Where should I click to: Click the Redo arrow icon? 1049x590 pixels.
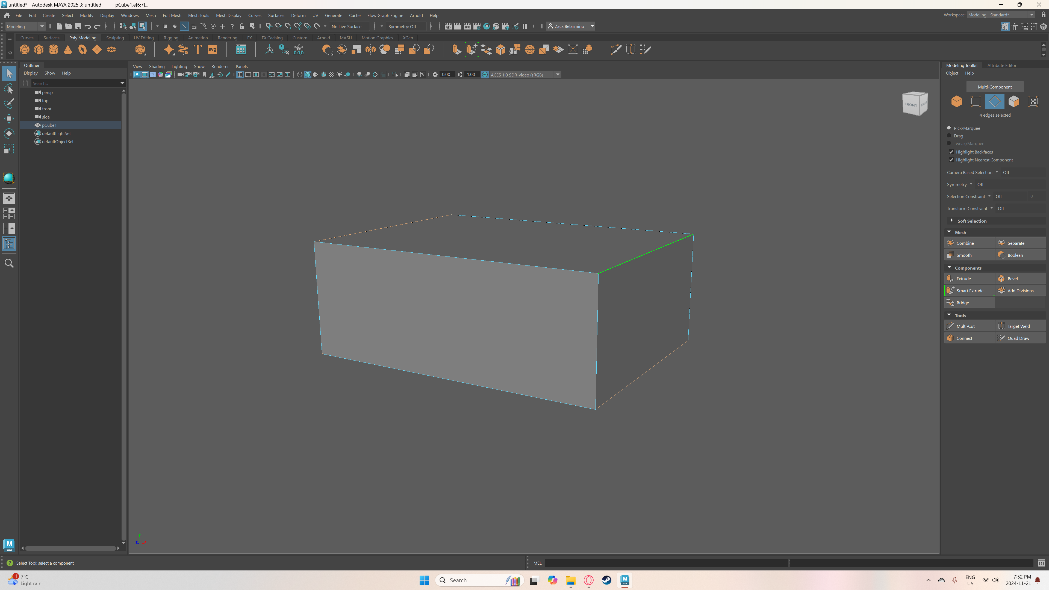pos(97,26)
